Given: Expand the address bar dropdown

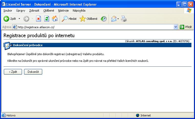Looking at the screenshot, I should (176, 27).
